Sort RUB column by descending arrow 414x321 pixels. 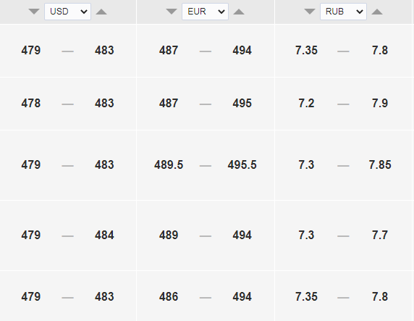310,12
